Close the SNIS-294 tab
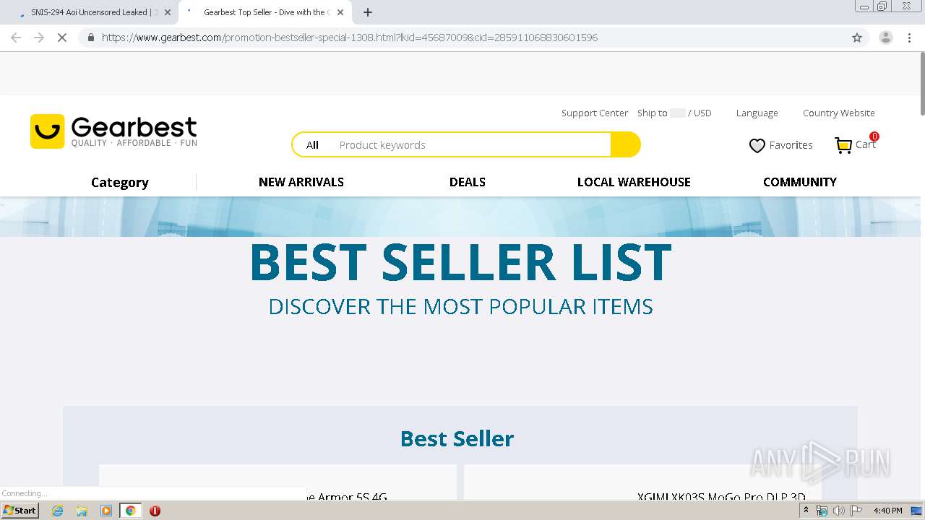This screenshot has width=925, height=520. 168,12
